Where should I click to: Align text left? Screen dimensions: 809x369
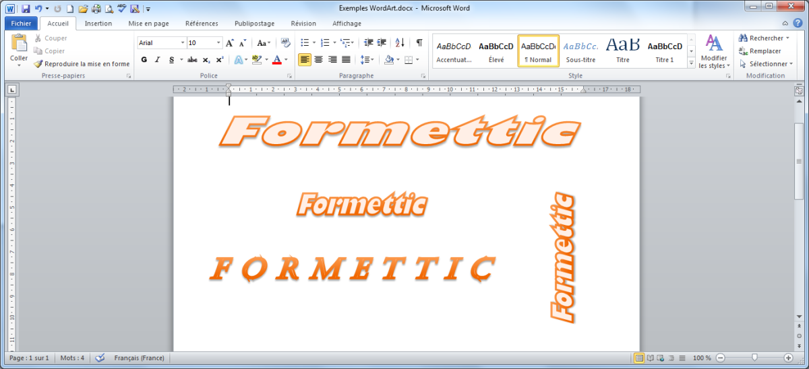click(305, 59)
